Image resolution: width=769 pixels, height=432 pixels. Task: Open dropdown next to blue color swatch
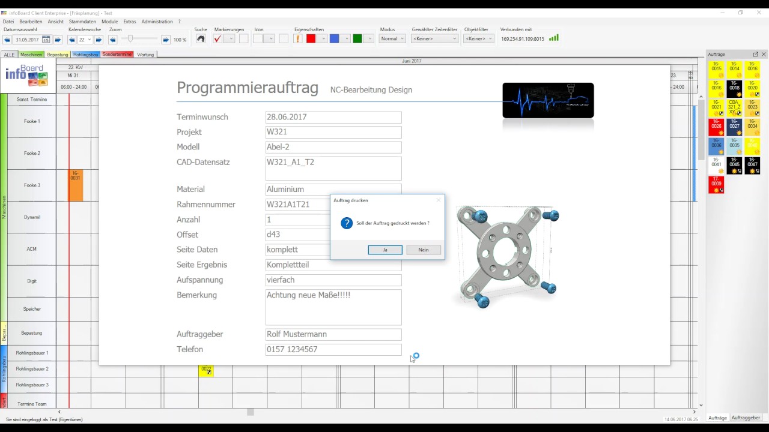[x=345, y=39]
